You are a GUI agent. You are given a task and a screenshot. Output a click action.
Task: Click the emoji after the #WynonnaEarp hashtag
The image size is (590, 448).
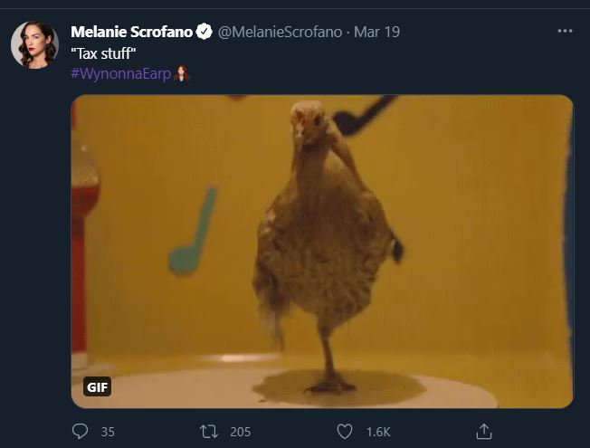coord(181,72)
